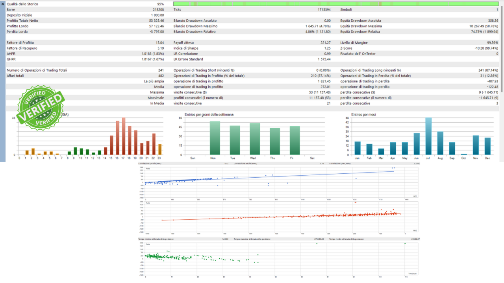
Task: Select the recovery factor value "5.19"
Action: pos(161,48)
